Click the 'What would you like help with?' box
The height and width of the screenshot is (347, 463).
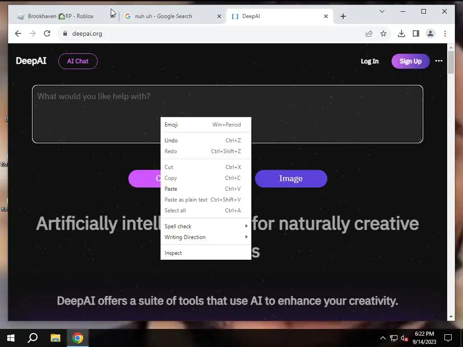(227, 114)
